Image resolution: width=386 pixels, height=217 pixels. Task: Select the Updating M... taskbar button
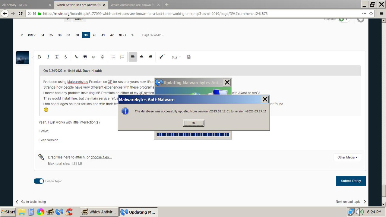pos(138,212)
